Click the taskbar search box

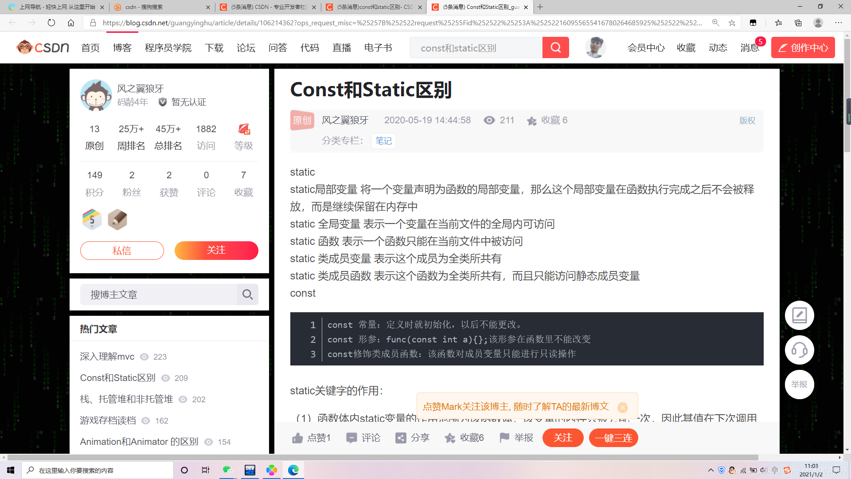[x=98, y=470]
